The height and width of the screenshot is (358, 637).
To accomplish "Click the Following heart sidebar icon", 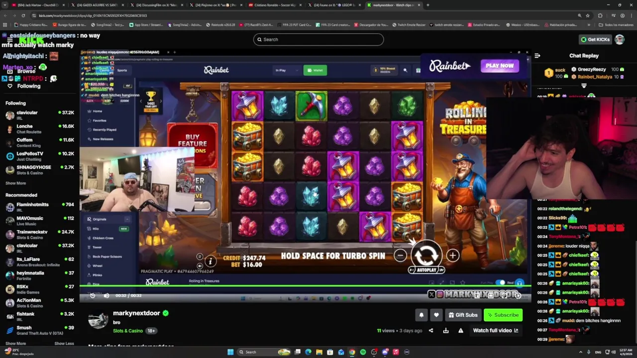I will coord(9,86).
